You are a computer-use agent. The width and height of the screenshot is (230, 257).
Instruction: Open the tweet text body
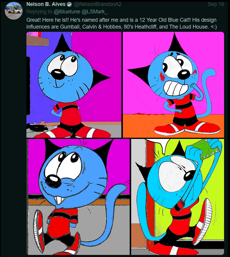(x=122, y=23)
